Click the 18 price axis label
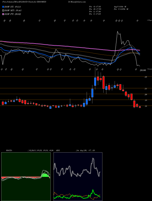Screen dimensions: 152x201 (146, 106)
